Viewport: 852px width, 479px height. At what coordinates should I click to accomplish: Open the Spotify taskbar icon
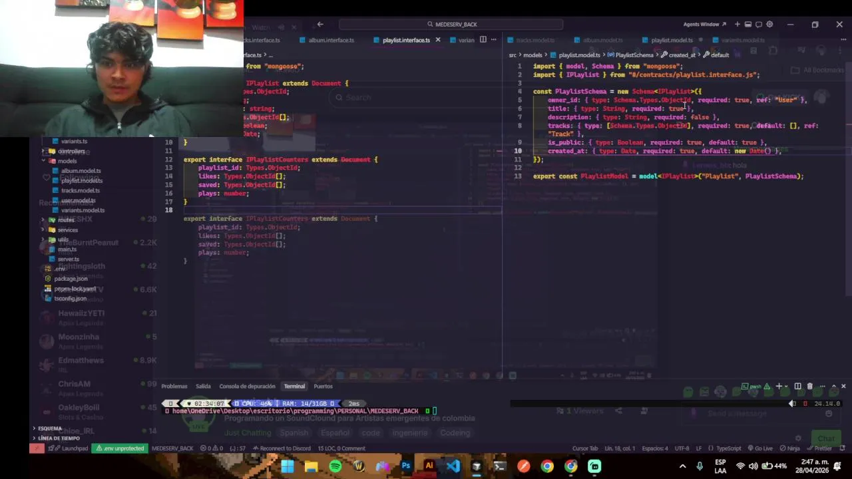[x=335, y=466]
